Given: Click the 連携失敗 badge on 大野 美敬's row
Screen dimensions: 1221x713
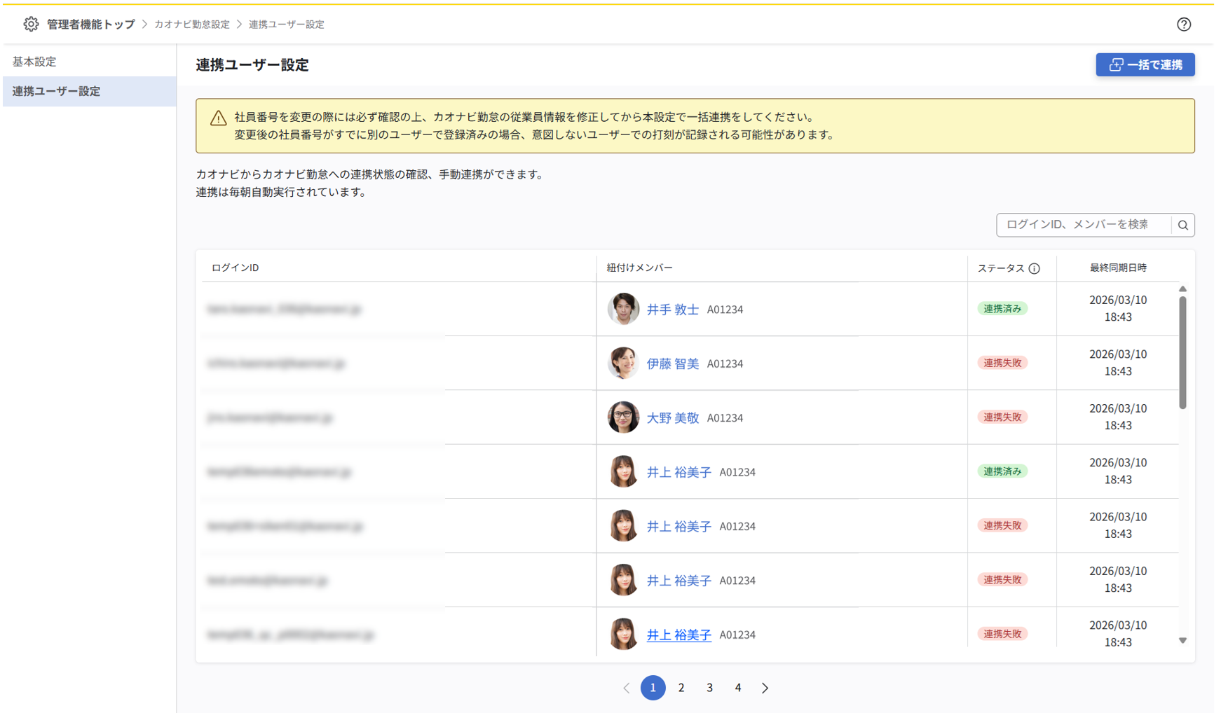Looking at the screenshot, I should tap(1002, 417).
